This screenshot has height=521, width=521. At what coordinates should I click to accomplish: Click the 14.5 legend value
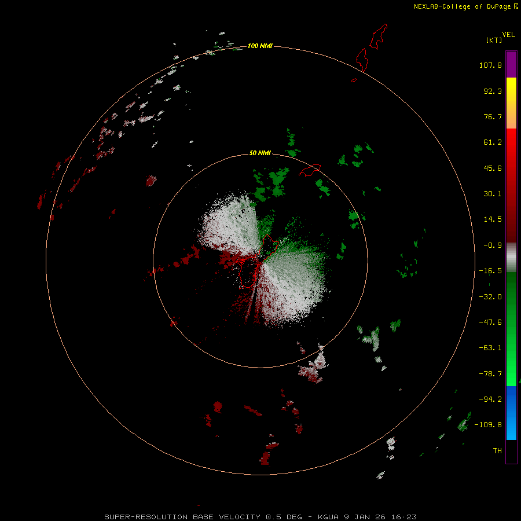point(493,219)
